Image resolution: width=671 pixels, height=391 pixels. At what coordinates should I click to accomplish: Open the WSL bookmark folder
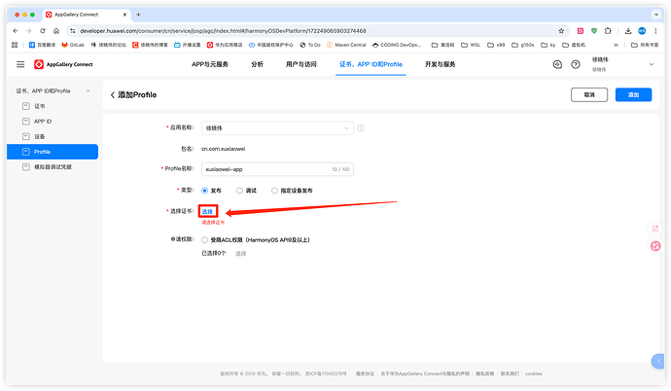[471, 45]
